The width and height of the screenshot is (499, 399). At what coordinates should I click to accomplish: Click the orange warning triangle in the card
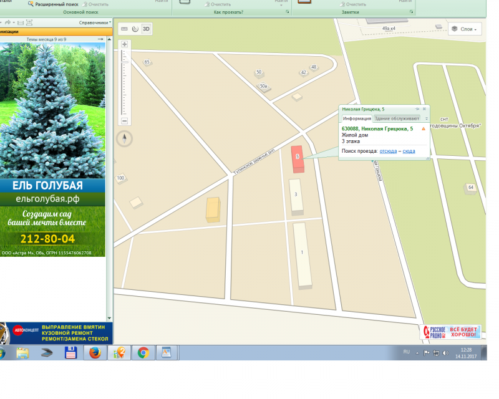[424, 129]
